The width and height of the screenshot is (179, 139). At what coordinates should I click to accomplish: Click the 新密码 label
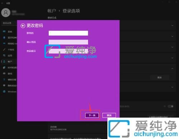pos(30,33)
